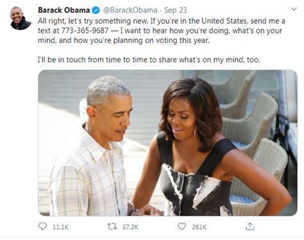Select the 773-365-9687 phone number text
This screenshot has height=240, width=304.
[85, 31]
